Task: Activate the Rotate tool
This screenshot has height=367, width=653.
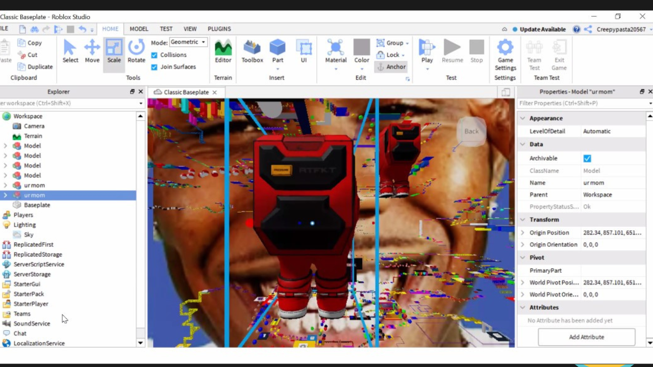Action: [x=136, y=51]
